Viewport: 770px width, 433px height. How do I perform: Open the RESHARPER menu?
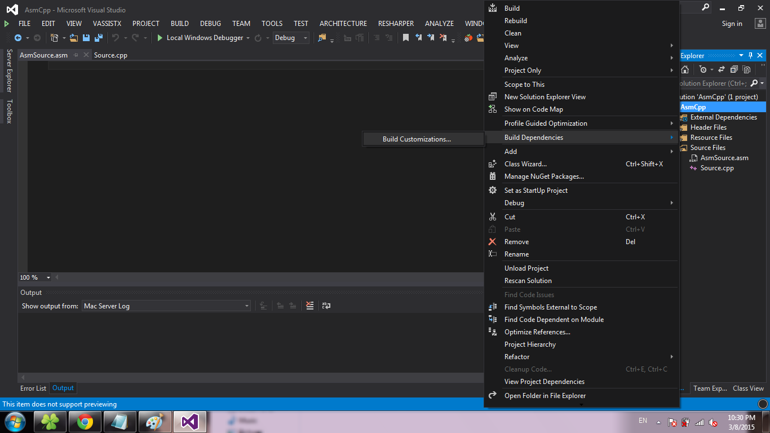pos(396,24)
